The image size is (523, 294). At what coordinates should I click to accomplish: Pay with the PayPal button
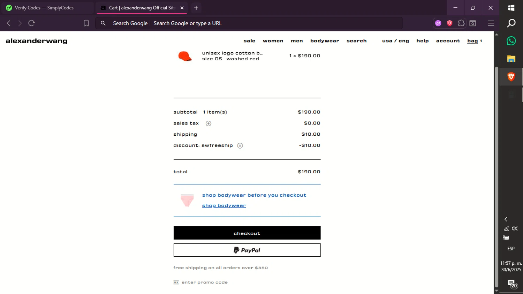coord(247,250)
